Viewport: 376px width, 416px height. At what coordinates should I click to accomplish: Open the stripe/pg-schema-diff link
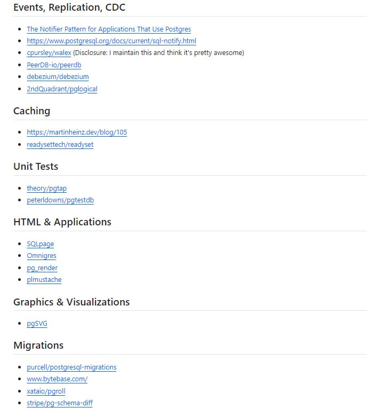[x=60, y=403]
